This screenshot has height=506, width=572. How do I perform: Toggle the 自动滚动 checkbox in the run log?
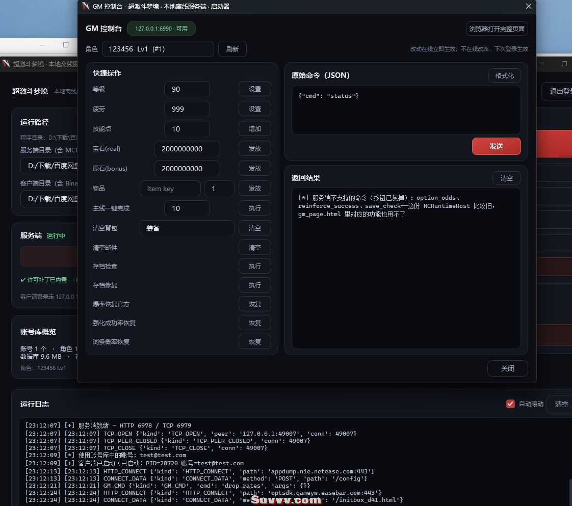click(510, 404)
